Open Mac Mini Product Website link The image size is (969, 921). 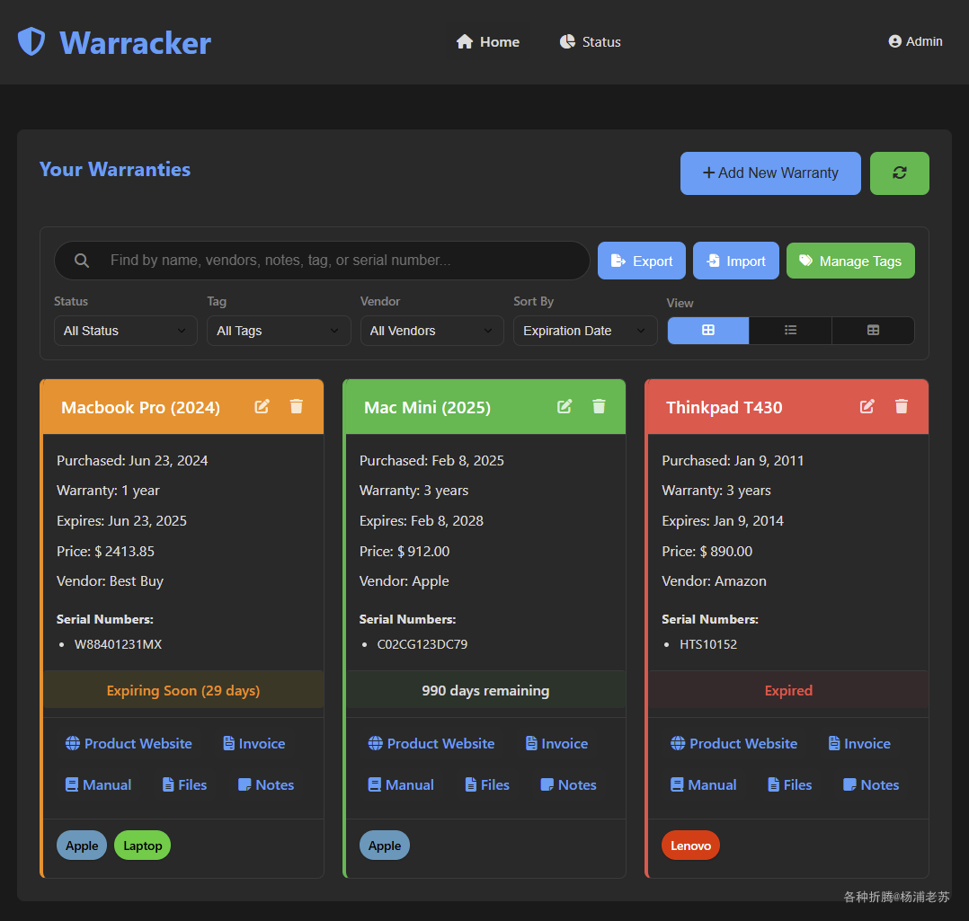click(431, 744)
